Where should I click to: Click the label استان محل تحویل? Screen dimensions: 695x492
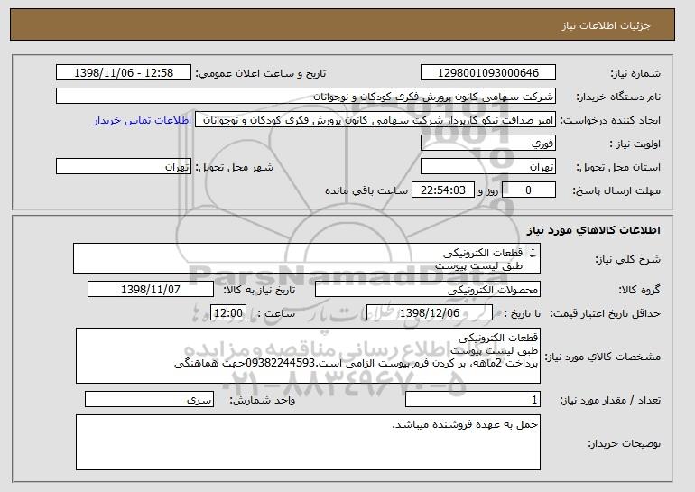(x=618, y=167)
